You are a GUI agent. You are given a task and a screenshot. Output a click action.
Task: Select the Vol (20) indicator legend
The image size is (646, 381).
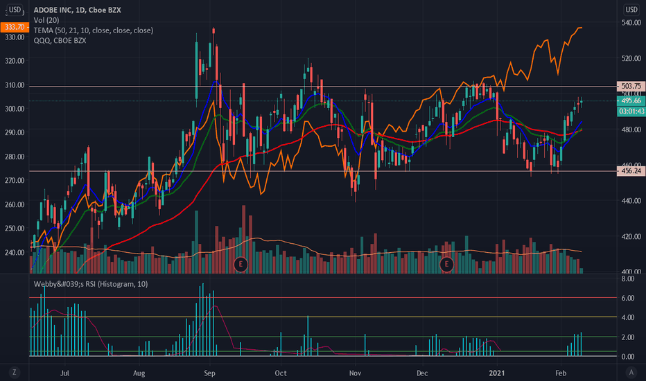click(x=46, y=20)
